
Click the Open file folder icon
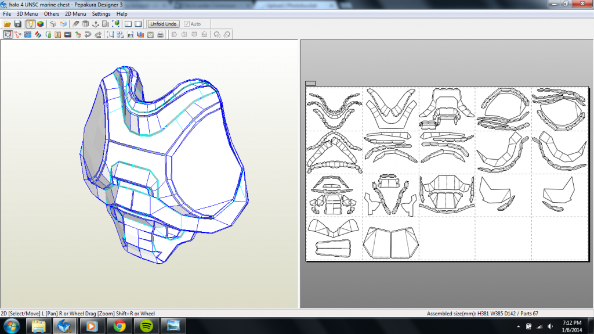point(8,24)
